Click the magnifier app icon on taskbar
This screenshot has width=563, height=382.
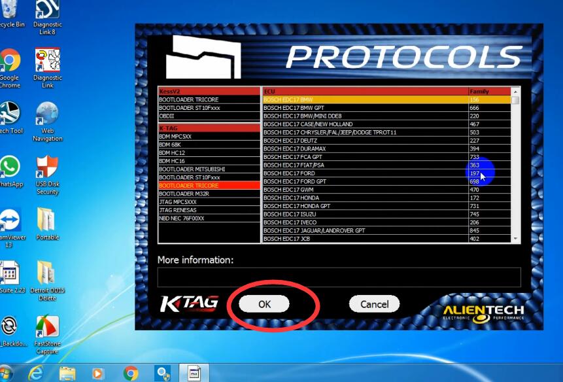(162, 373)
